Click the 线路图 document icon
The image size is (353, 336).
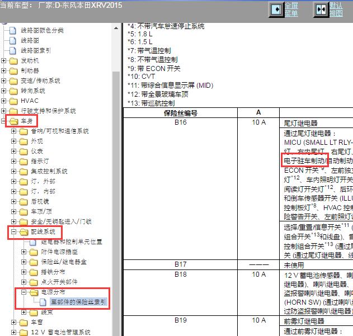coord(13,40)
